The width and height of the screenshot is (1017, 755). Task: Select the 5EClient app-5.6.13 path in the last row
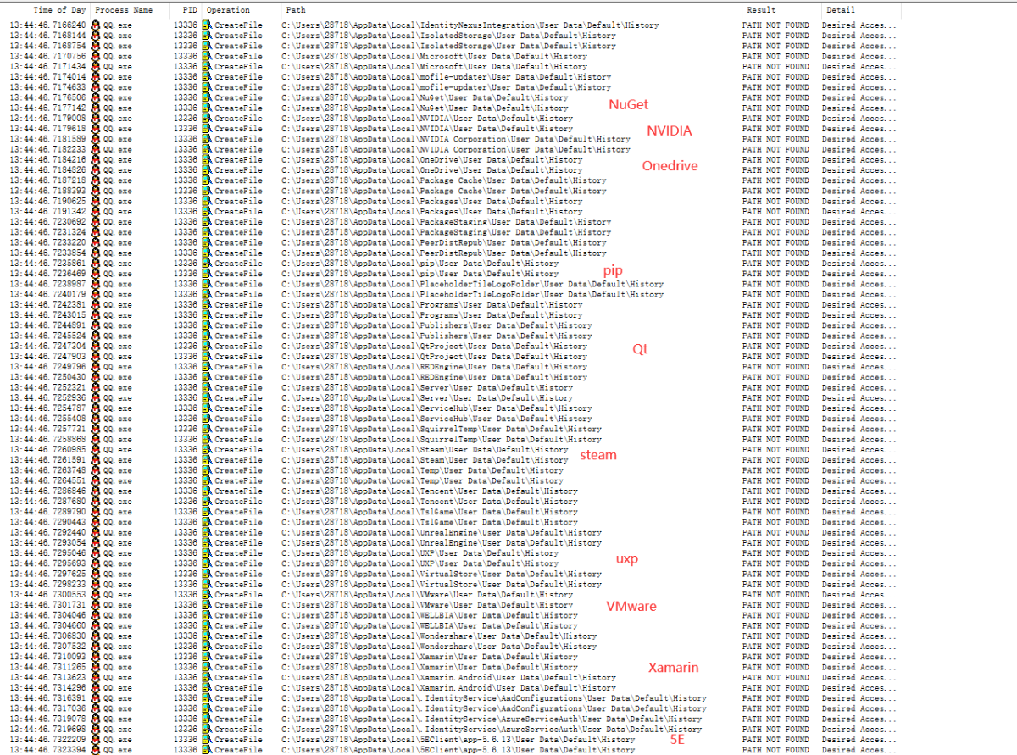coord(458,750)
